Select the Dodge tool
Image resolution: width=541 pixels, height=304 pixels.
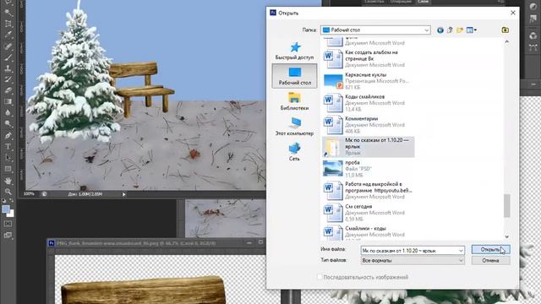8,123
